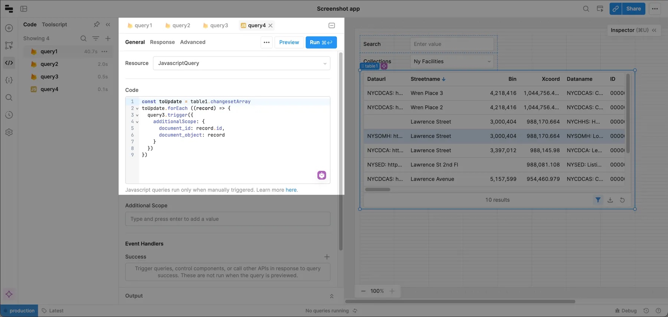Viewport: 668px width, 317px height.
Task: Switch to the query2 tab
Action: tap(178, 26)
